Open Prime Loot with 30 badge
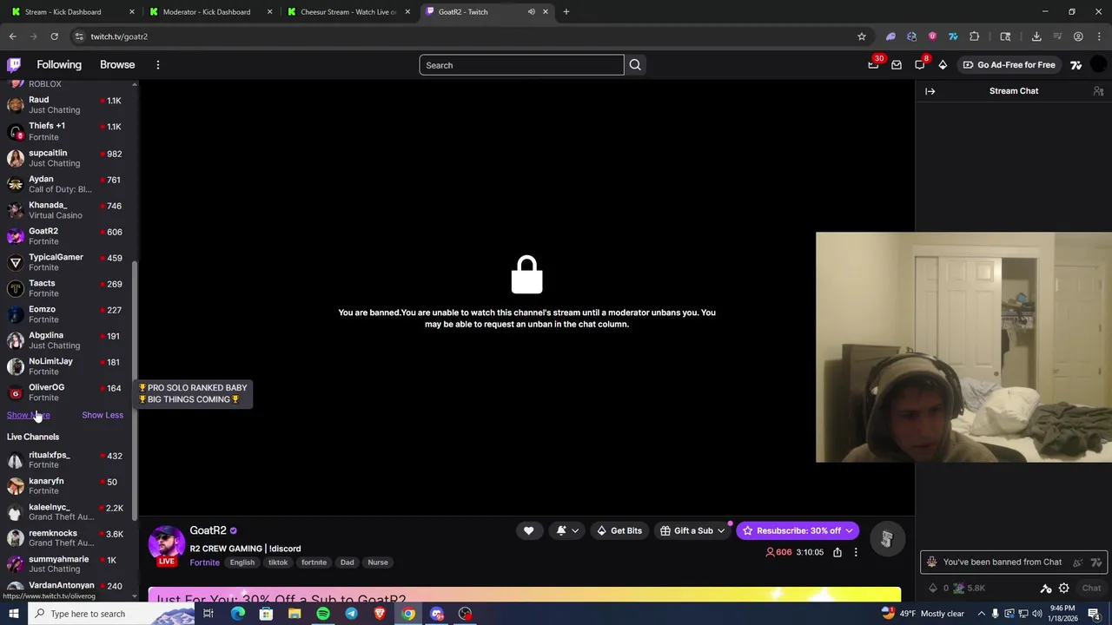 pos(874,64)
